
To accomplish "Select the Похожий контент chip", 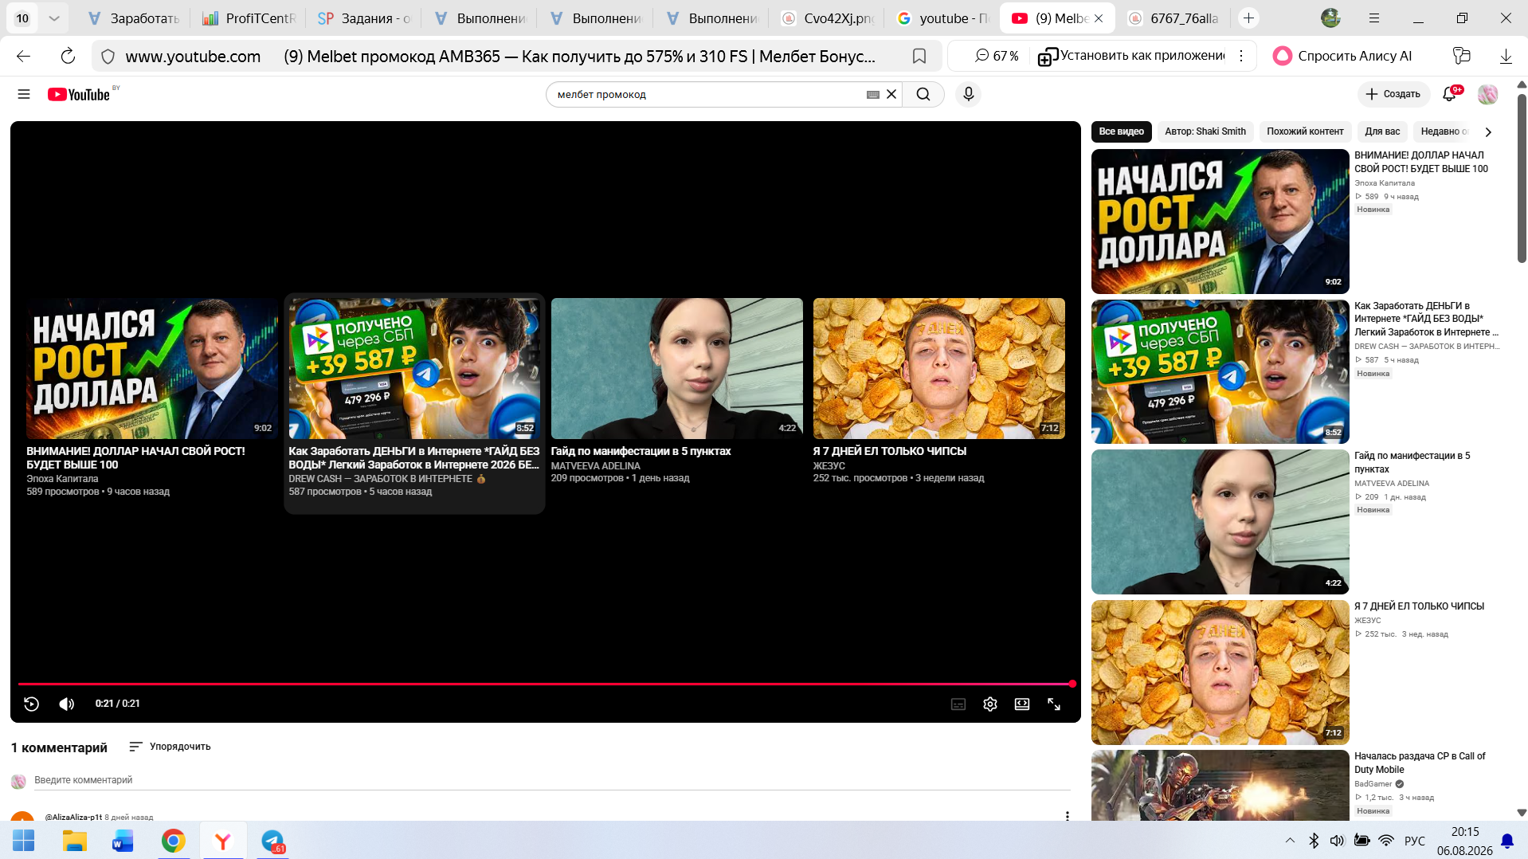I will pyautogui.click(x=1305, y=131).
